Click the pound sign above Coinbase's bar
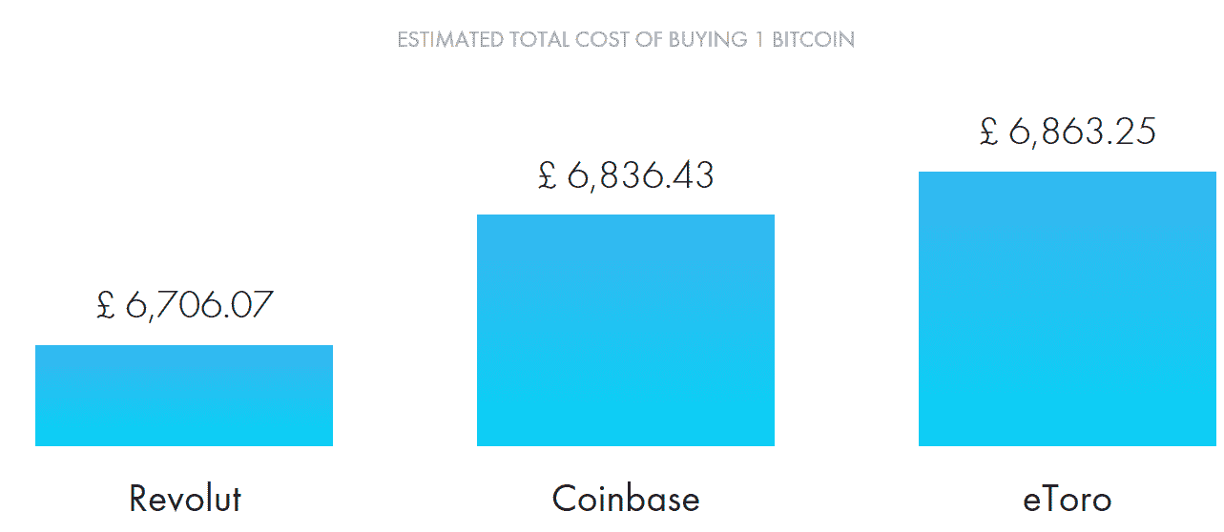Screen dimensions: 1224x532 point(547,175)
